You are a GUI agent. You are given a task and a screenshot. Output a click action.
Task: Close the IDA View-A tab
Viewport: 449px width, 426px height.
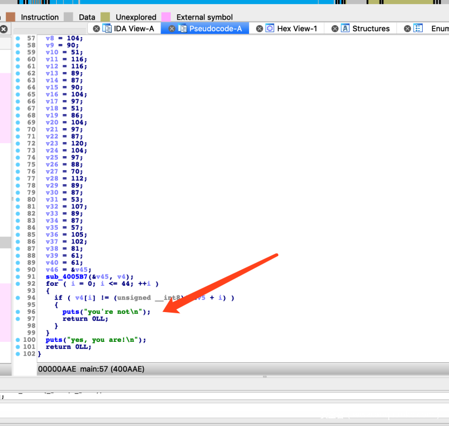point(97,29)
